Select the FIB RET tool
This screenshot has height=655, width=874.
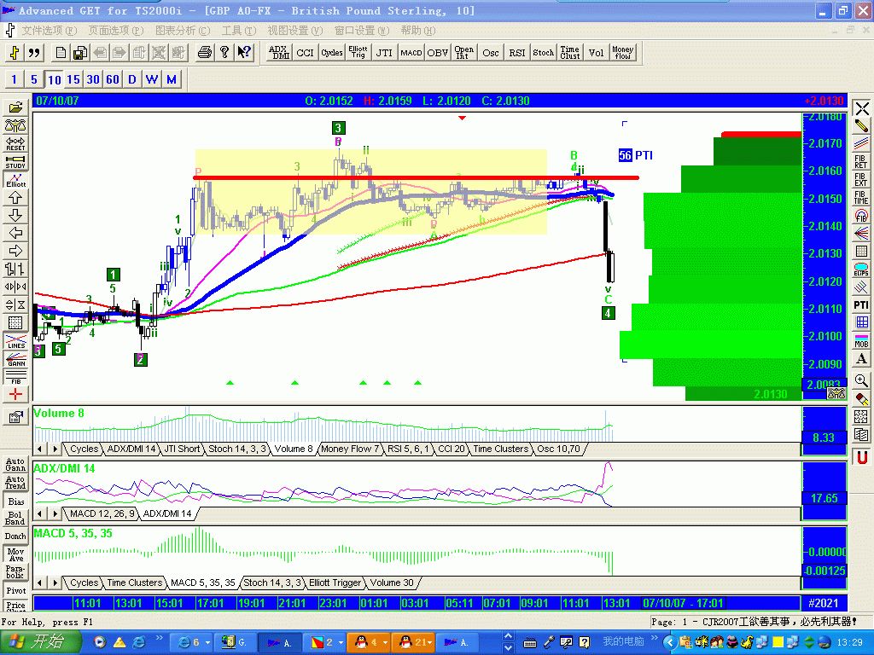(861, 161)
